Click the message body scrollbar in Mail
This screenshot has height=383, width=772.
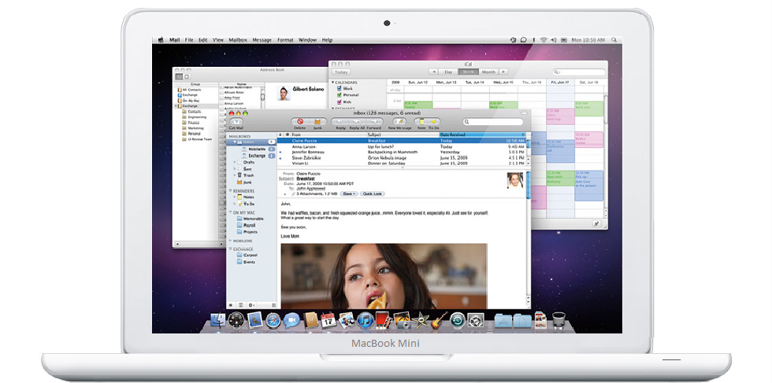tap(529, 236)
